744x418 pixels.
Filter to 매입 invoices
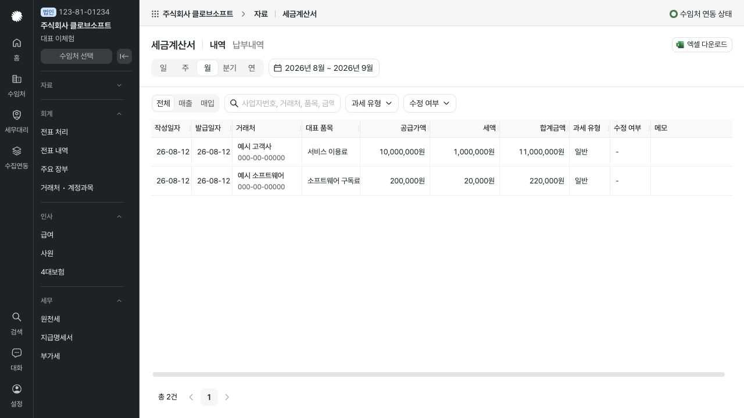(x=208, y=103)
